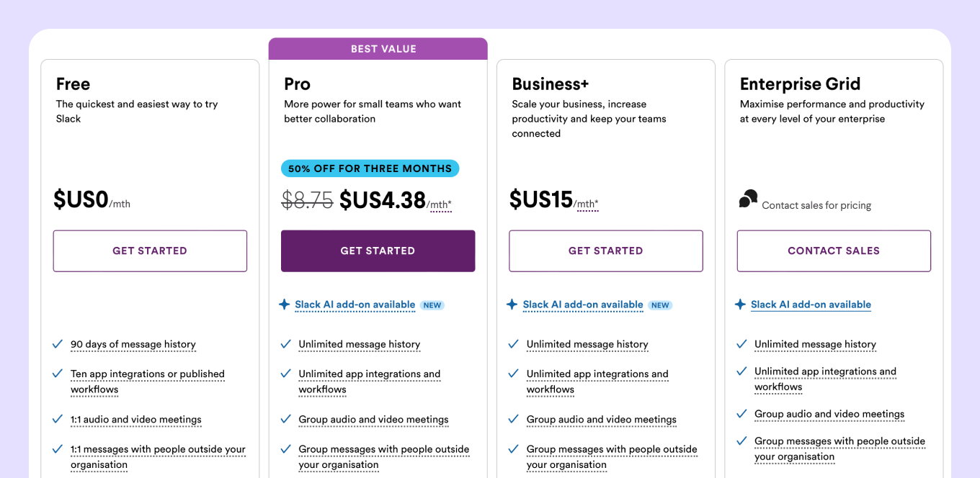Click the sparkle icon beside Pro Slack AI add-on
The width and height of the screenshot is (980, 478).
pyautogui.click(x=285, y=305)
